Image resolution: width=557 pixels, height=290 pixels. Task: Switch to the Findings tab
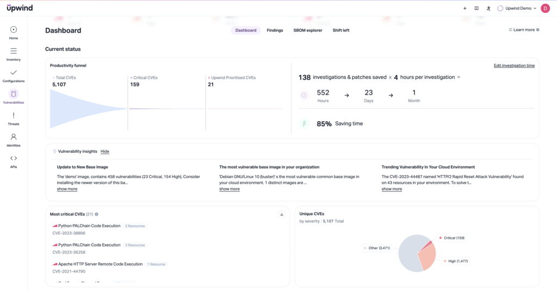click(275, 30)
